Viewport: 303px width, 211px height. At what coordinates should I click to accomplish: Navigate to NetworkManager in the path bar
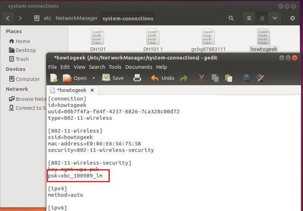coord(77,18)
